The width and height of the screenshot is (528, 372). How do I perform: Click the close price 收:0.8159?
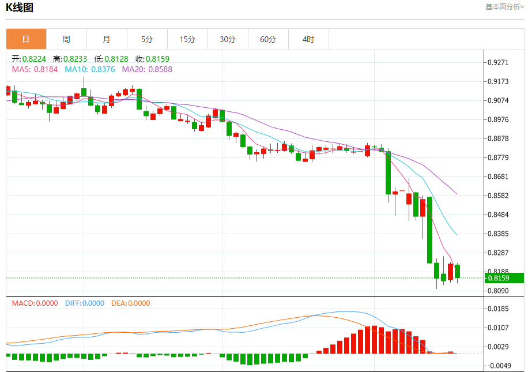click(153, 59)
